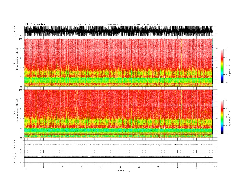243x188 pixels.
Task: Click time axis tick label '0'
Action: click(24, 167)
